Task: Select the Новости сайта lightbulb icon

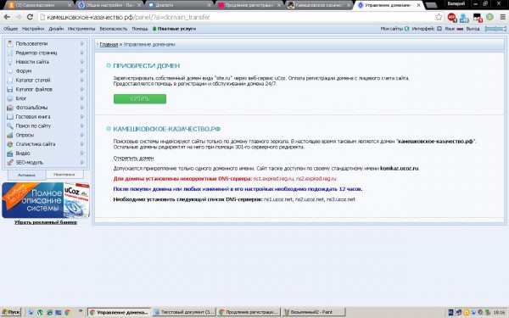Action: pos(10,62)
